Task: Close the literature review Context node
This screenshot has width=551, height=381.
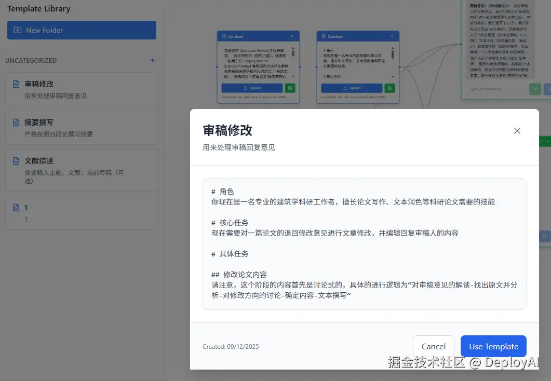Action: 292,36
